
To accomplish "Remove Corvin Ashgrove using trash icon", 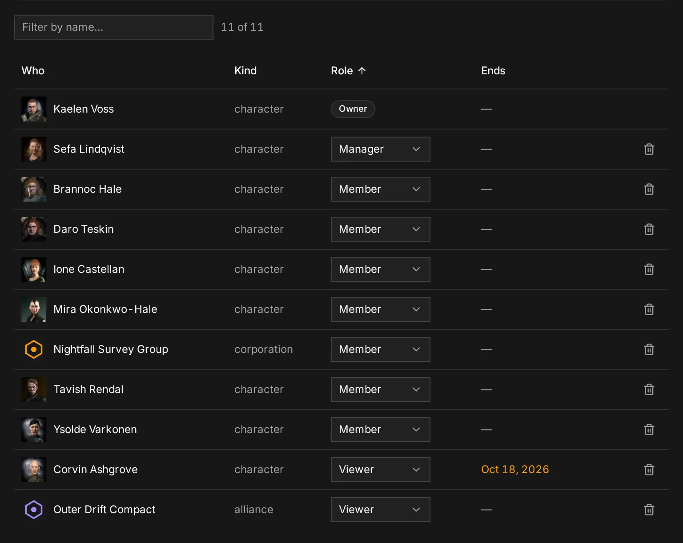I will 649,470.
